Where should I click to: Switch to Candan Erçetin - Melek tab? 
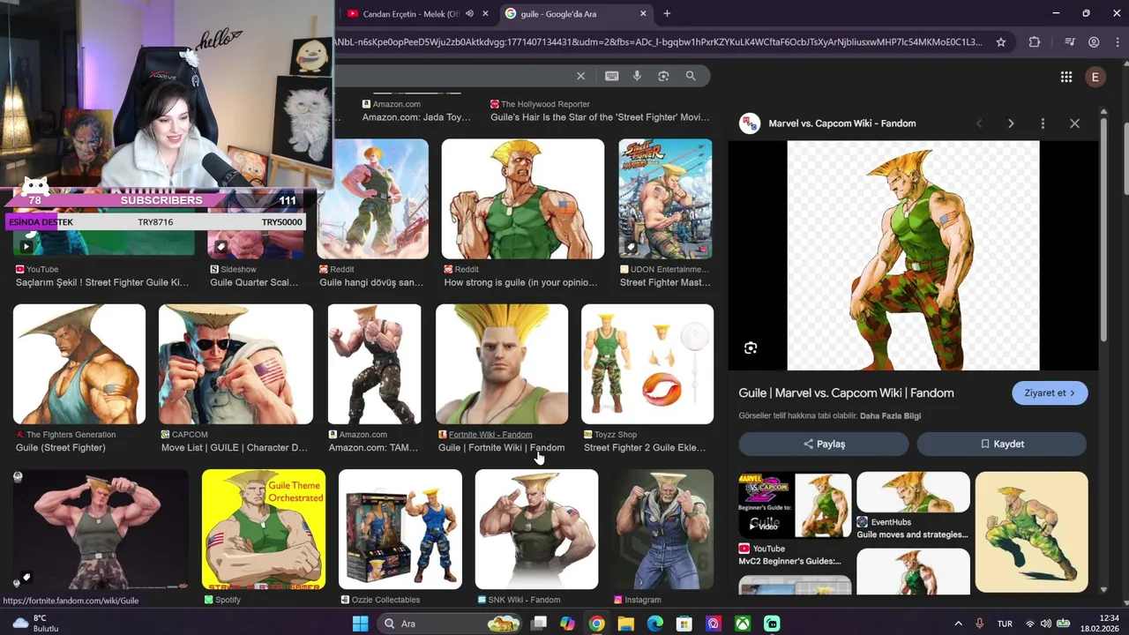pyautogui.click(x=410, y=13)
